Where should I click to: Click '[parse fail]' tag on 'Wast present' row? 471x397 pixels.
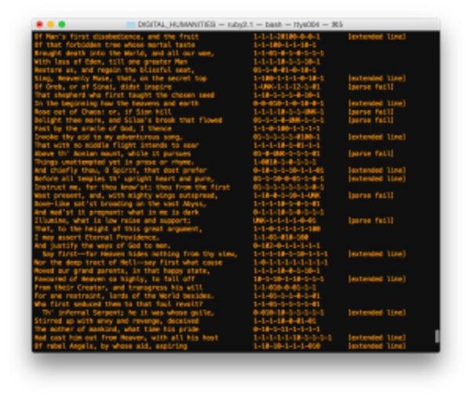pos(371,195)
